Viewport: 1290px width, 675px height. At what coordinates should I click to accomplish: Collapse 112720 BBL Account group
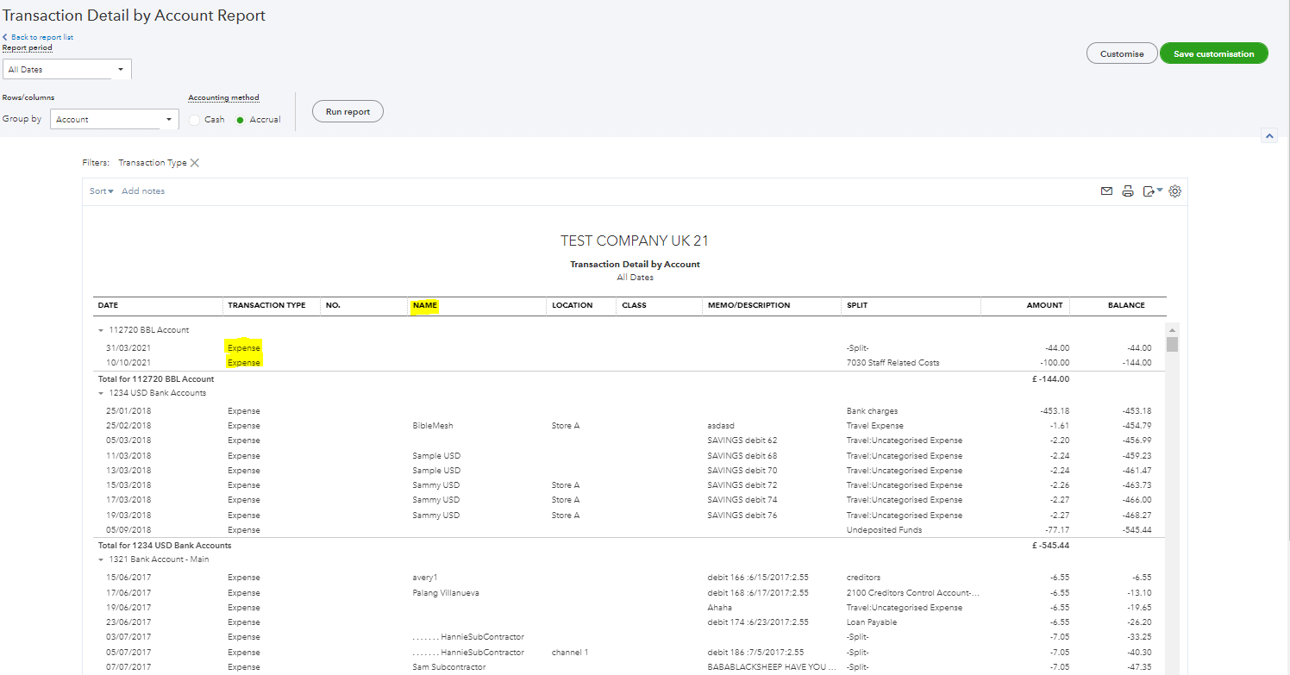(x=101, y=330)
